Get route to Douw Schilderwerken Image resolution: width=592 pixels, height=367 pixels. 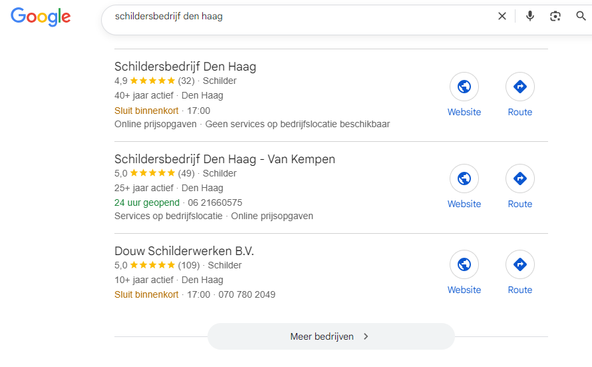[x=520, y=264]
